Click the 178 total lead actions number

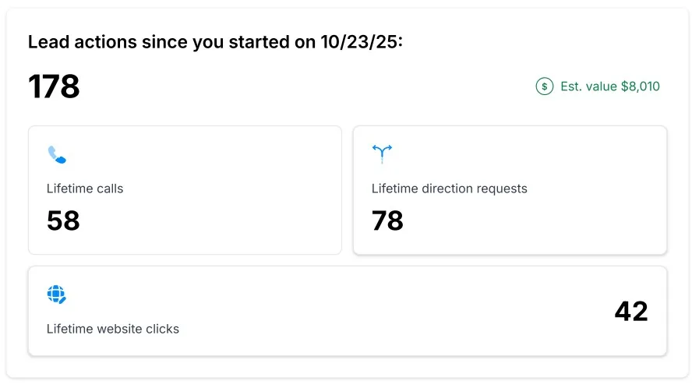(54, 86)
